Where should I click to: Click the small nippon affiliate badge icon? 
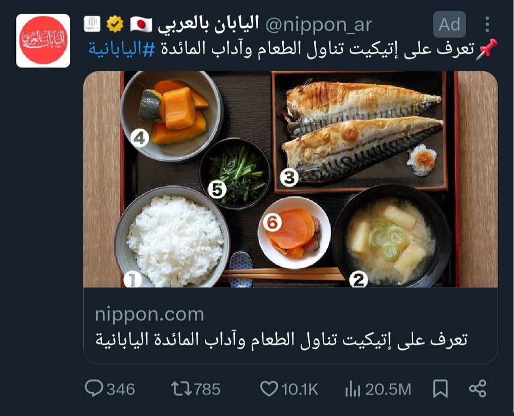(92, 24)
